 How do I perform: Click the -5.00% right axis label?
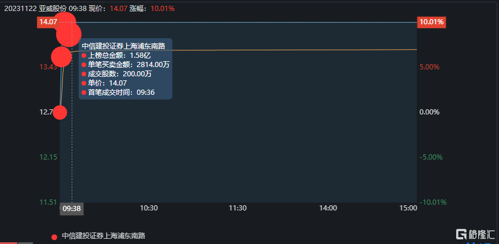coord(431,157)
